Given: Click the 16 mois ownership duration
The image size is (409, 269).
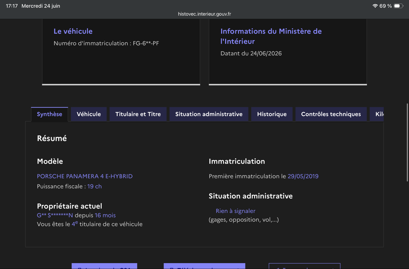Looking at the screenshot, I should coord(105,215).
